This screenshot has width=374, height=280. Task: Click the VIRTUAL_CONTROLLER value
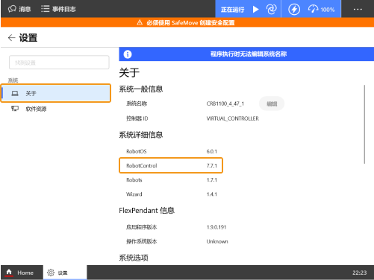[x=233, y=118]
